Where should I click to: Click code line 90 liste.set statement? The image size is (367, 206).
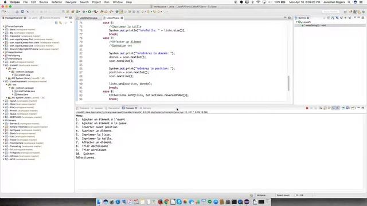[130, 84]
